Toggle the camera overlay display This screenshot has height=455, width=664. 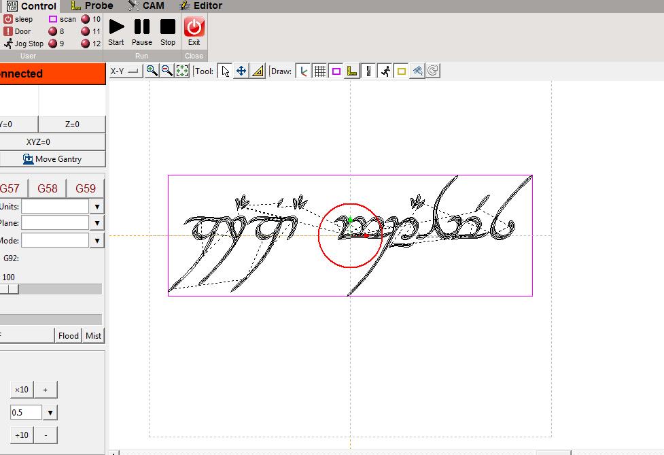(x=417, y=71)
